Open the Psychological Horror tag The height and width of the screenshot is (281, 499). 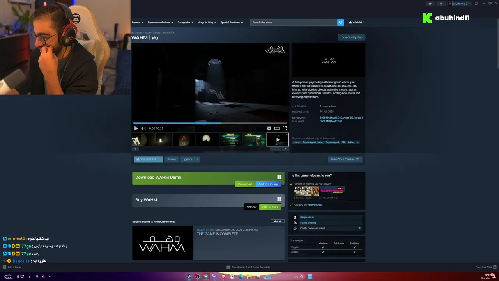pyautogui.click(x=313, y=142)
